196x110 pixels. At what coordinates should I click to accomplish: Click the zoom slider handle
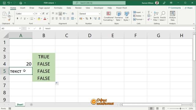click(x=180, y=108)
